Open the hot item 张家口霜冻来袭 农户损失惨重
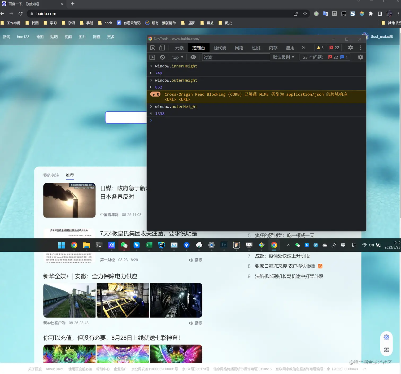The image size is (401, 374). (x=285, y=266)
